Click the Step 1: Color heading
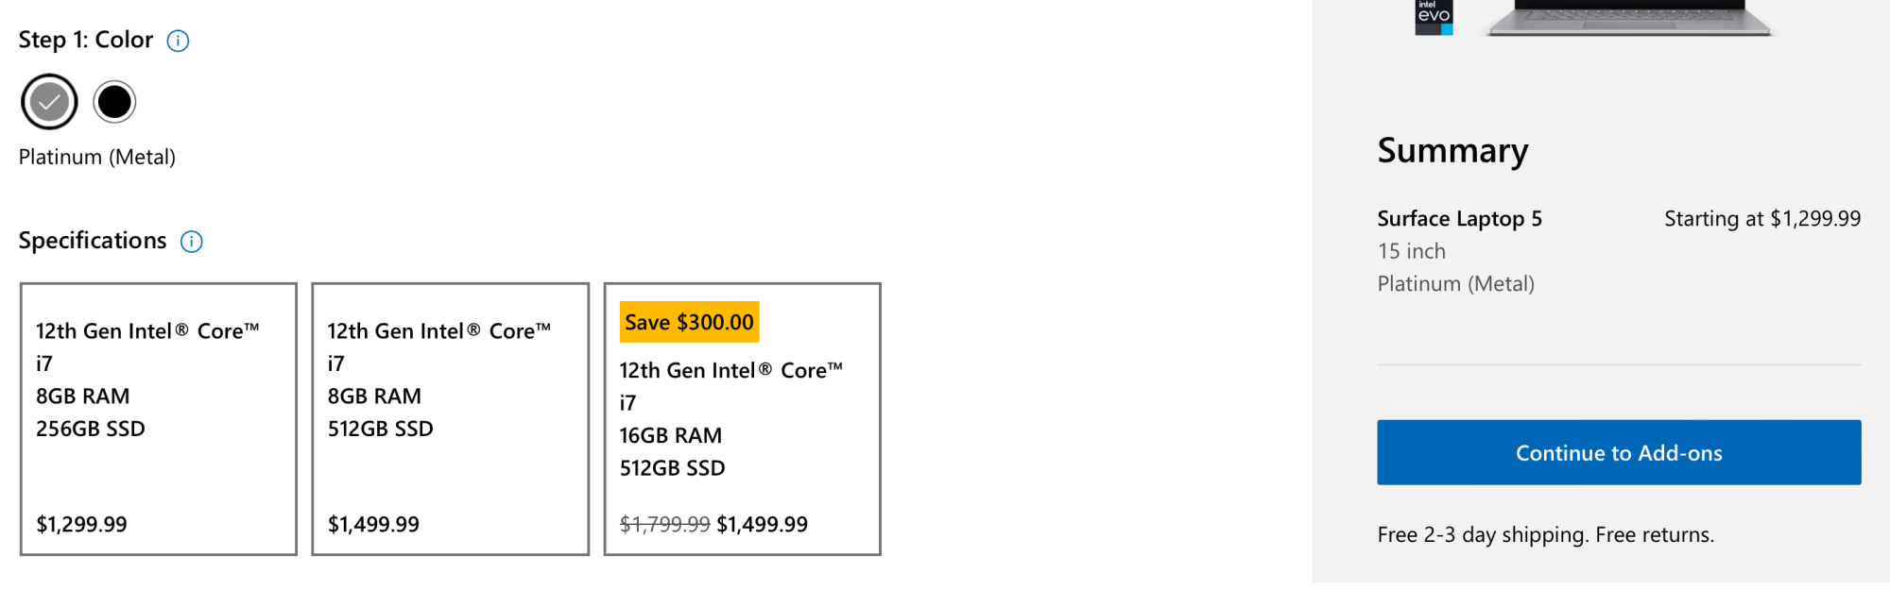Screen dimensions: 1890x607 [86, 41]
